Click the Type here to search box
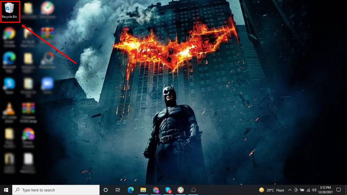Screen dimensions: 347x195 click(56, 190)
